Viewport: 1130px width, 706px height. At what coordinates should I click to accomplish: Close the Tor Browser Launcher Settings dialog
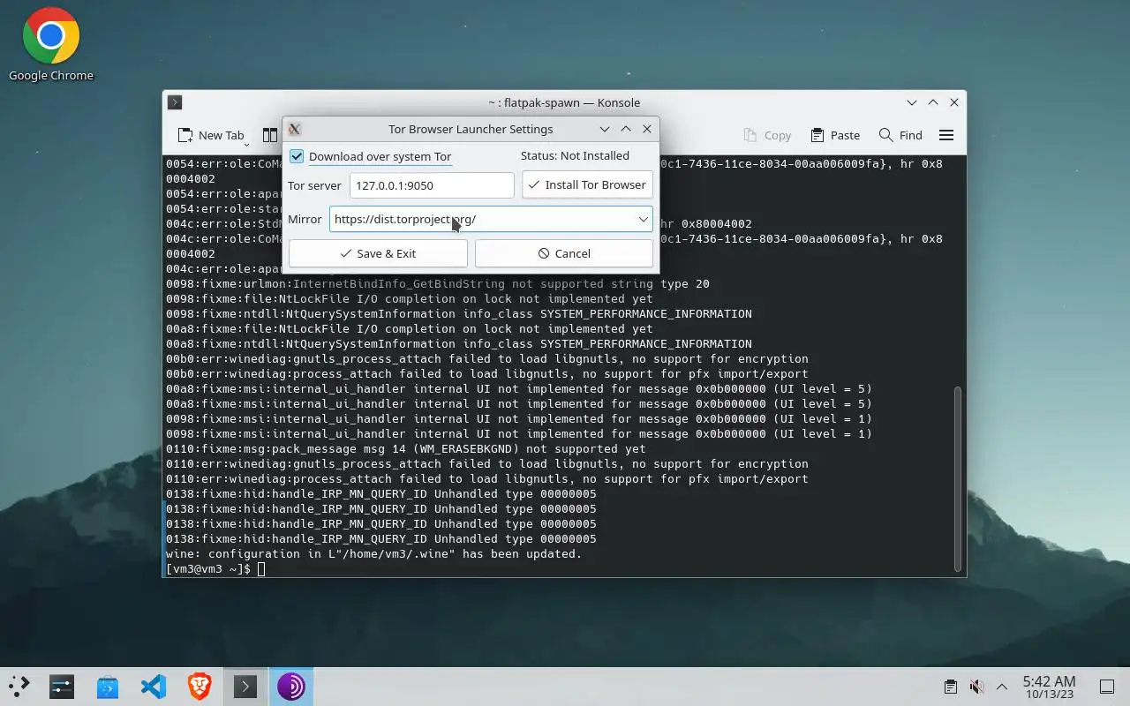(x=647, y=129)
